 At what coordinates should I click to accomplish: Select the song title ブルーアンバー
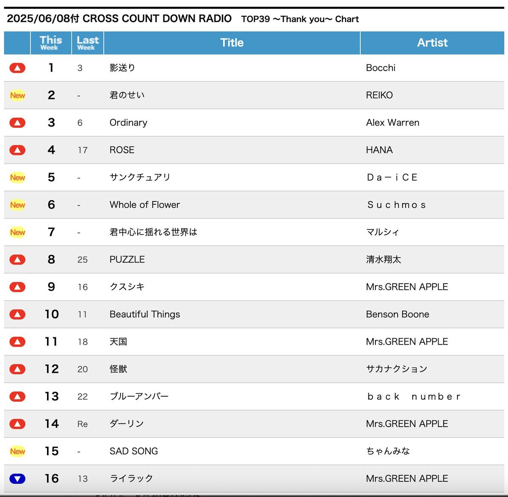(139, 396)
